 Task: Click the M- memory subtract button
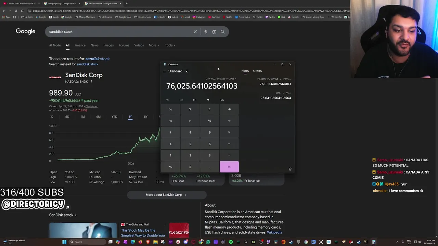point(208,100)
